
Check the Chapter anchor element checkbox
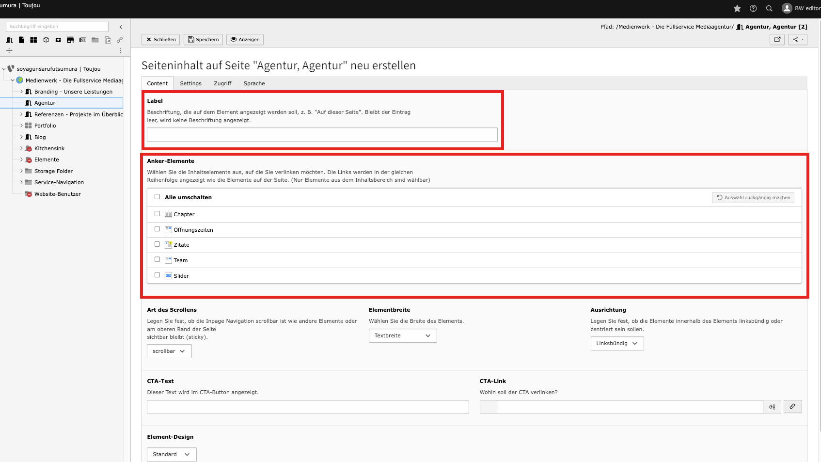(x=157, y=214)
